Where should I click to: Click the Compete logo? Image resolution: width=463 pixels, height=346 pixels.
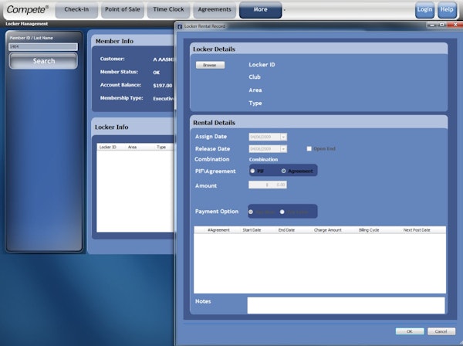pos(27,9)
